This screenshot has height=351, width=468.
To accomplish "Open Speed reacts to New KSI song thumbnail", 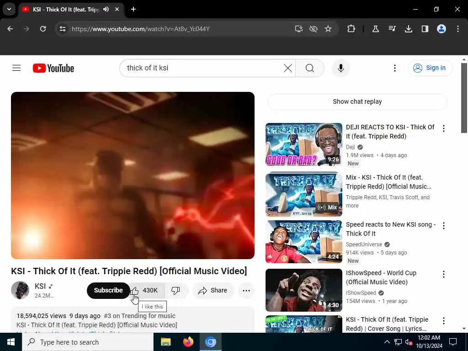I will [304, 242].
